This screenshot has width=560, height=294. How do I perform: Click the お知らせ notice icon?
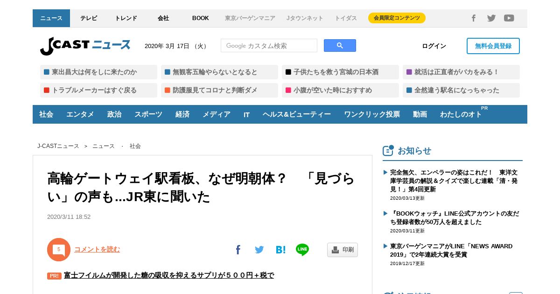(388, 150)
